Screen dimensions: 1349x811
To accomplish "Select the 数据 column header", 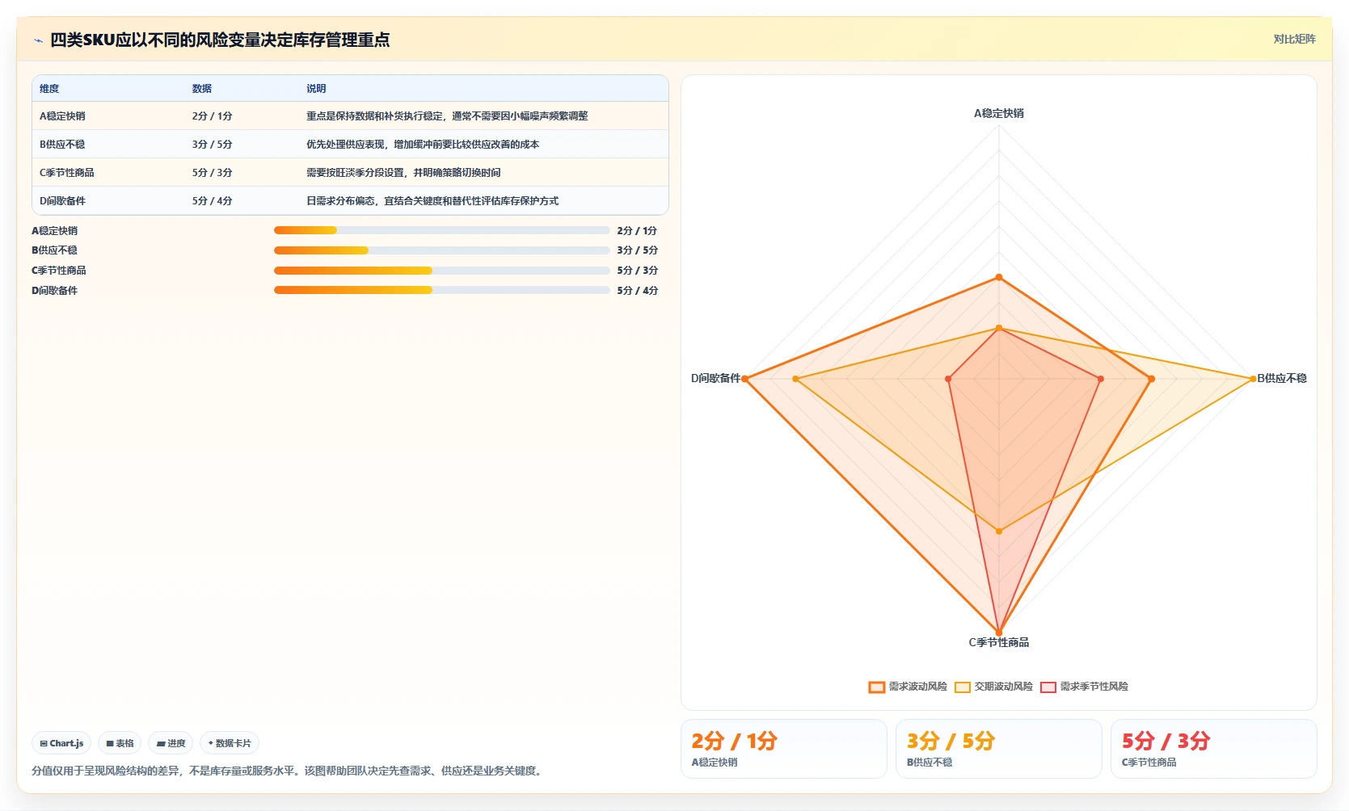I will tap(202, 89).
